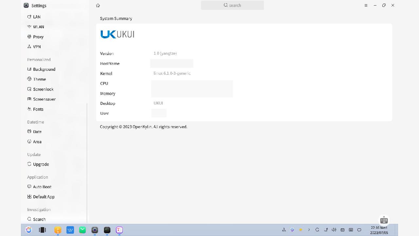
Task: Click the Settings home icon
Action: [98, 6]
